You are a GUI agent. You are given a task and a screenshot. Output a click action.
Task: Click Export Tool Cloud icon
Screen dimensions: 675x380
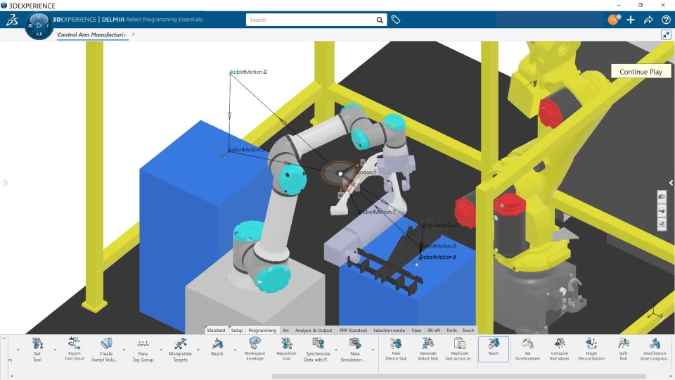click(x=74, y=350)
